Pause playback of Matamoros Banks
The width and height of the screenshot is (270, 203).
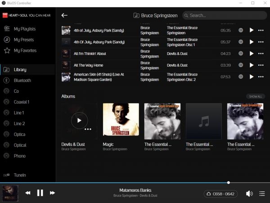[40, 193]
